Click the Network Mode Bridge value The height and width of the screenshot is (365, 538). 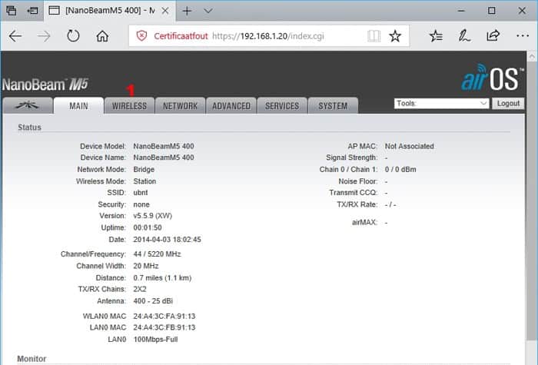(144, 170)
